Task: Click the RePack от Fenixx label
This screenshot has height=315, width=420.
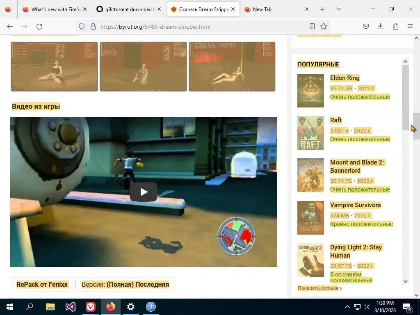Action: point(42,284)
